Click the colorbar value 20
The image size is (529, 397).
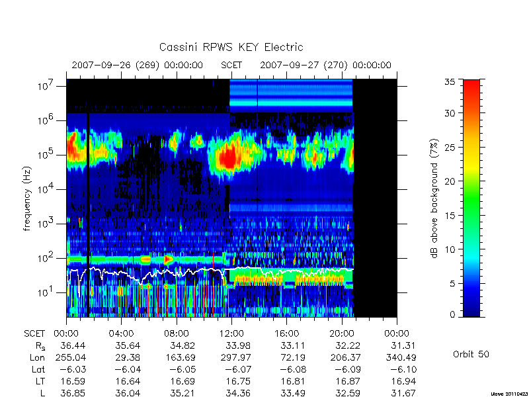pos(450,181)
